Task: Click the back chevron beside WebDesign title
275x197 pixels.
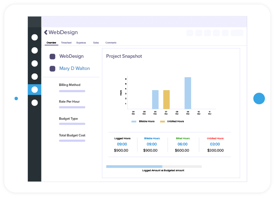Action: tap(46, 32)
